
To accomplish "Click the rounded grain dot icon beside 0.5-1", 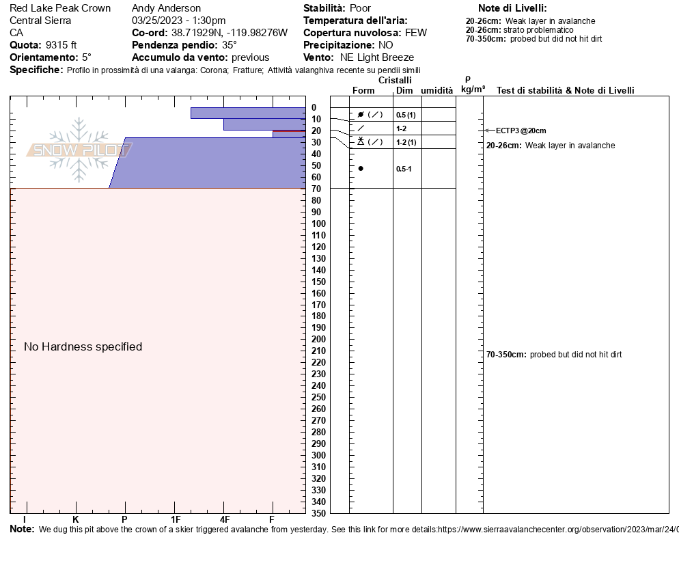I will [361, 169].
